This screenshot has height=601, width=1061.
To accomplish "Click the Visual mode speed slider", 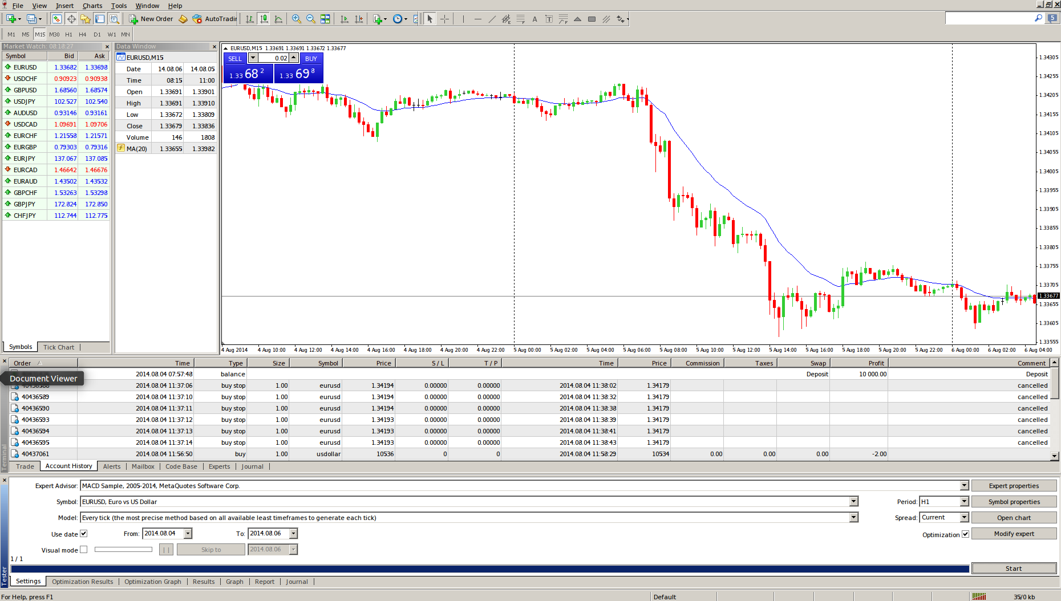I will click(x=123, y=550).
